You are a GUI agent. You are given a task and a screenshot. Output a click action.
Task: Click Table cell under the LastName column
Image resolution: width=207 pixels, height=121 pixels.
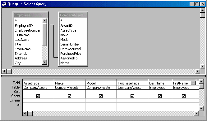(160, 88)
